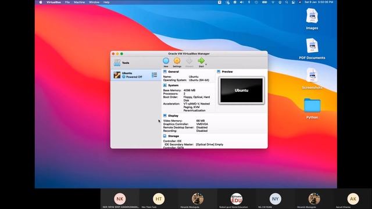Click the greyed Discard arrow icon
The height and width of the screenshot is (209, 372).
coord(189,61)
